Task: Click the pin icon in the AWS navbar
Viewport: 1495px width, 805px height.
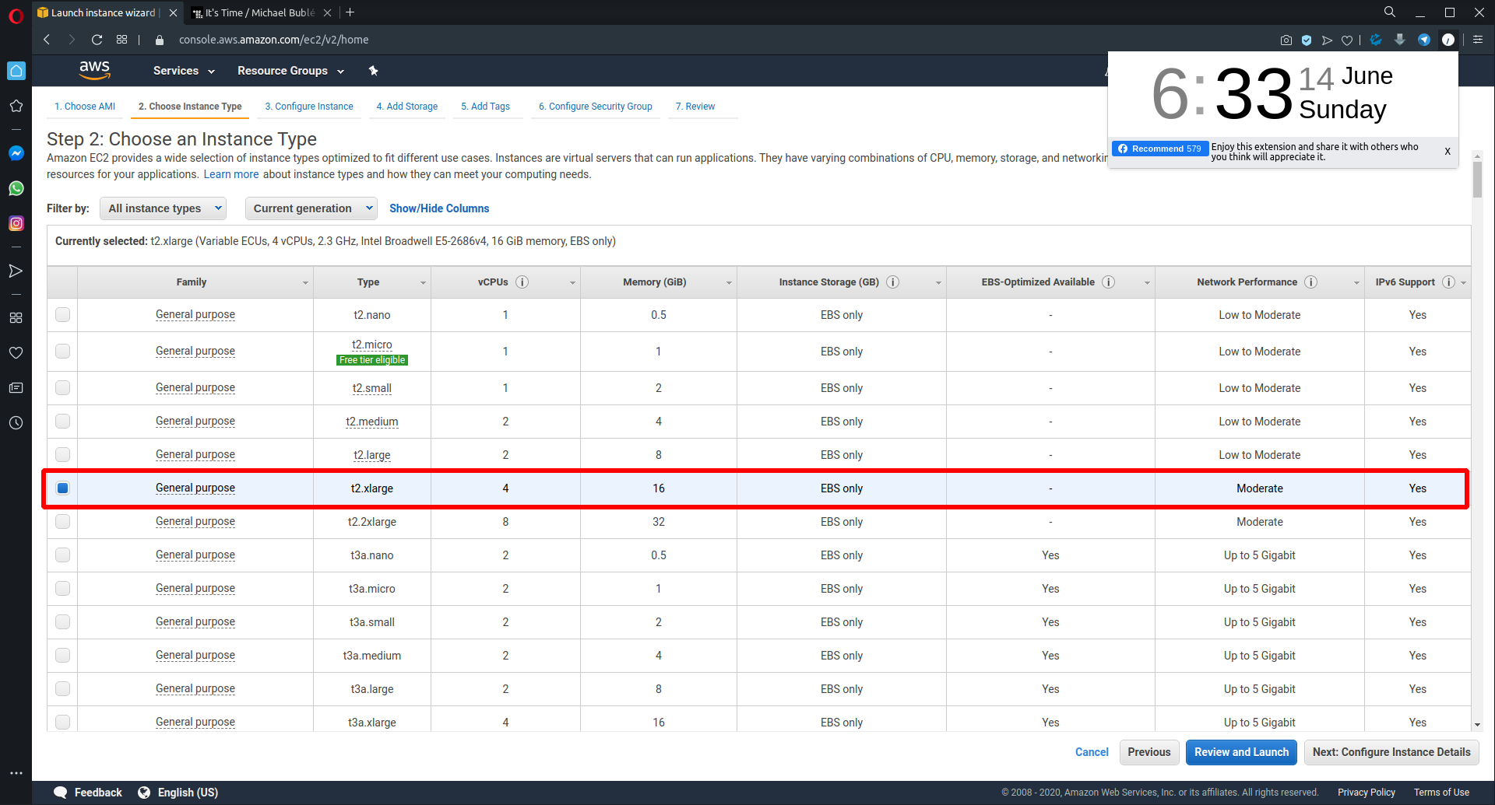Action: [374, 71]
